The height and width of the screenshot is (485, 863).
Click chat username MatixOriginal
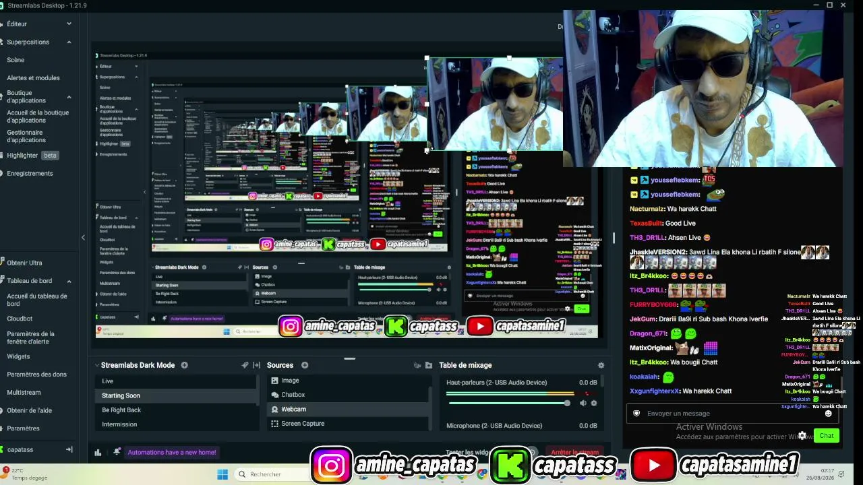click(651, 348)
